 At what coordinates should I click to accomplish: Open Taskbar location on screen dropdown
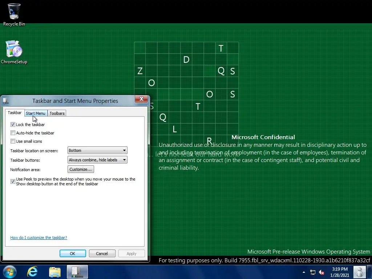pyautogui.click(x=97, y=150)
